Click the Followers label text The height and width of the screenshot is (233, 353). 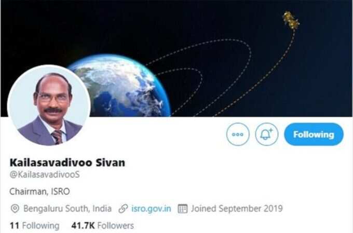(x=115, y=226)
